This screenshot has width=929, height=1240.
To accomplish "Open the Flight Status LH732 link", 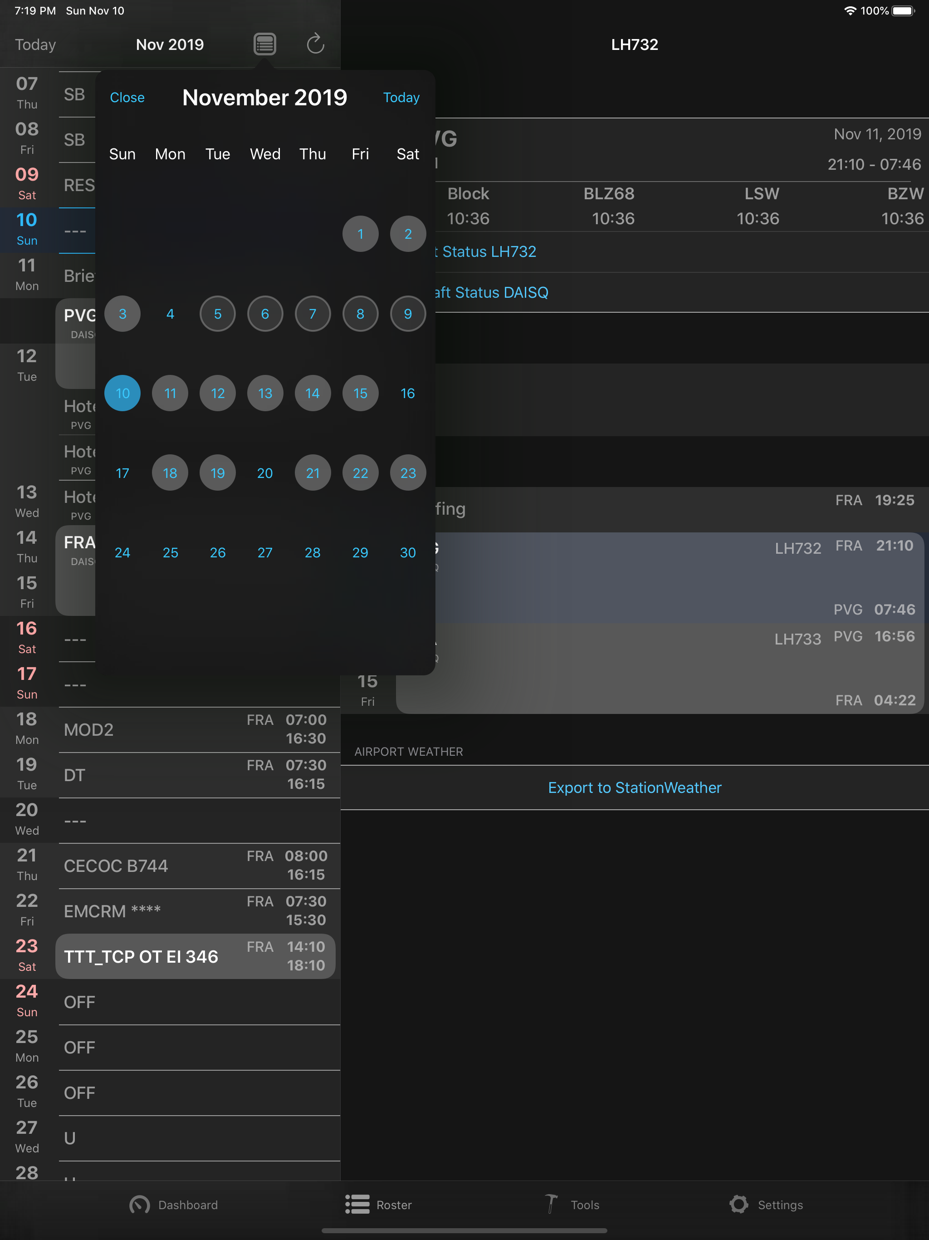I will pyautogui.click(x=486, y=252).
